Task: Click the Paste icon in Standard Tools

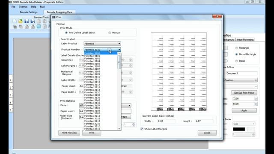Action: [45, 21]
